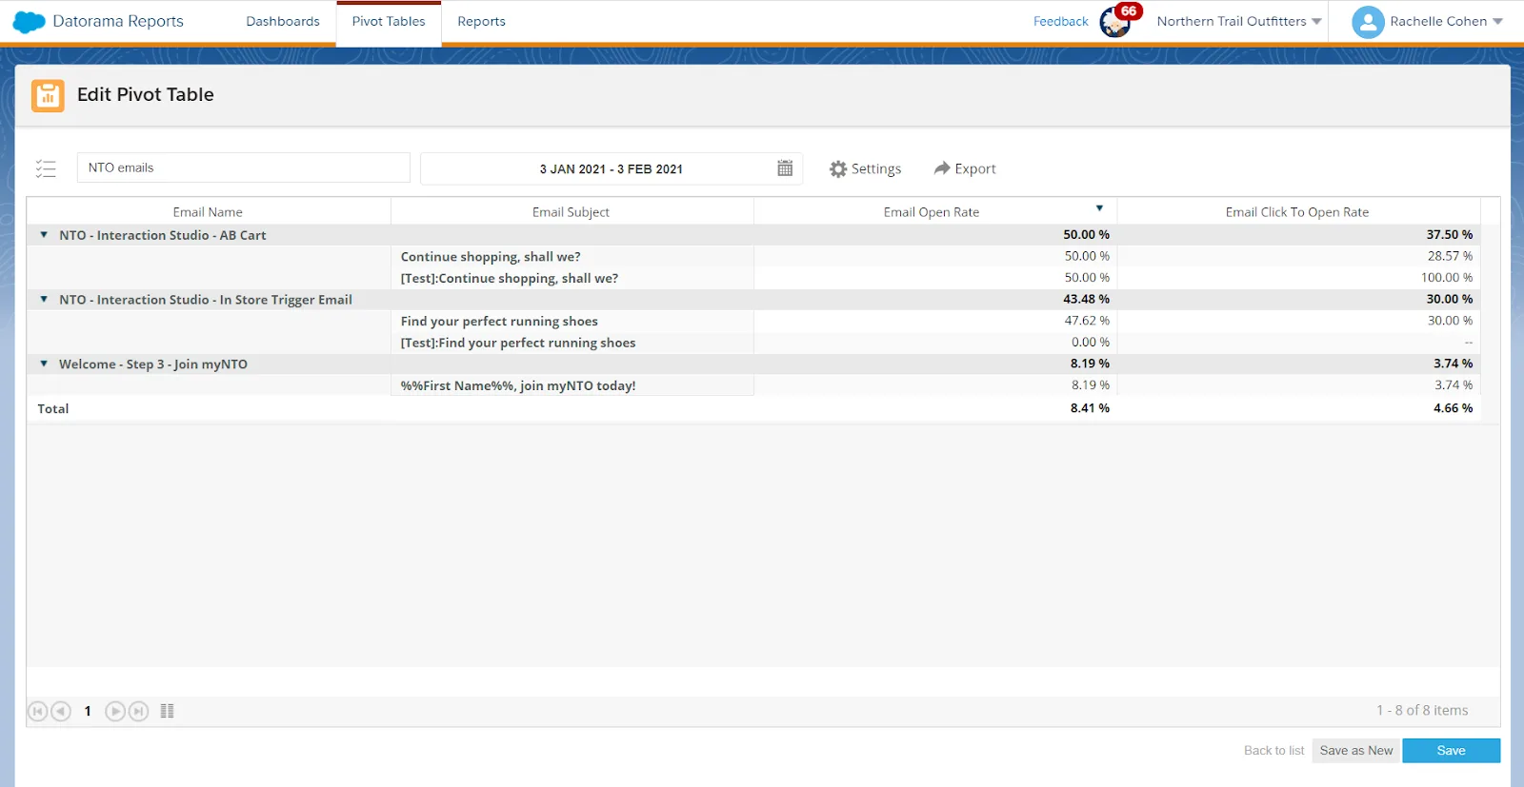Click '1 - 8 of 8 items' pager text
1524x787 pixels.
pos(1422,710)
